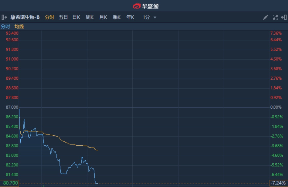Select the 分时 timeframe tab
The width and height of the screenshot is (288, 187).
tap(49, 17)
